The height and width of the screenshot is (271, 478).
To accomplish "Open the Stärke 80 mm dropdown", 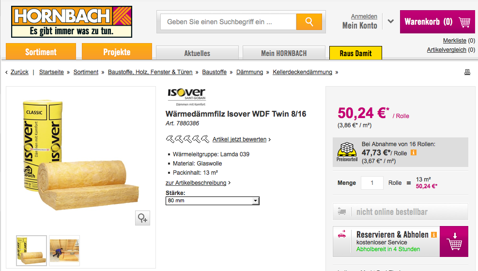I will [x=213, y=200].
